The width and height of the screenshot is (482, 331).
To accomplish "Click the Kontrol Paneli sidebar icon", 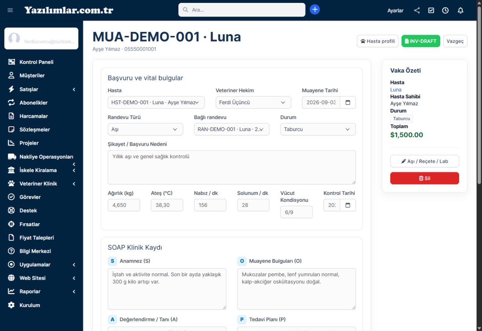I will (11, 62).
